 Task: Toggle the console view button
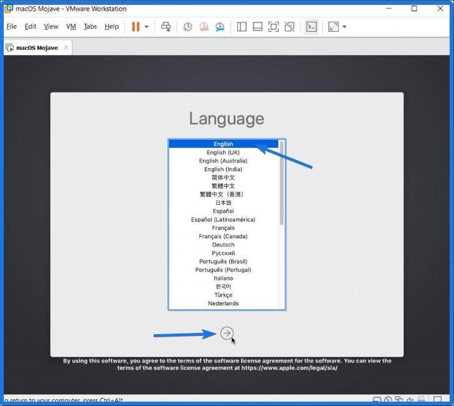(311, 27)
